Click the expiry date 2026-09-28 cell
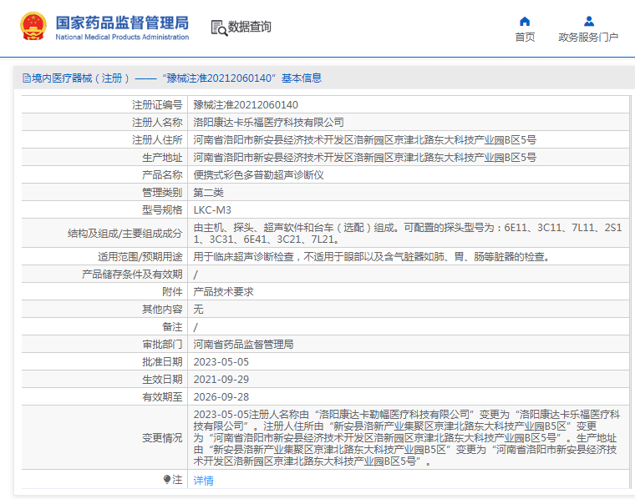This screenshot has width=635, height=499. coord(221,397)
